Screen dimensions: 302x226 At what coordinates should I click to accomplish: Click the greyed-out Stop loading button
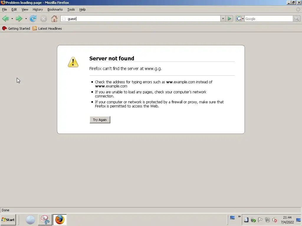point(44,19)
